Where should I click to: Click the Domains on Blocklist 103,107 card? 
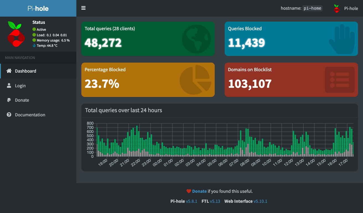click(291, 80)
